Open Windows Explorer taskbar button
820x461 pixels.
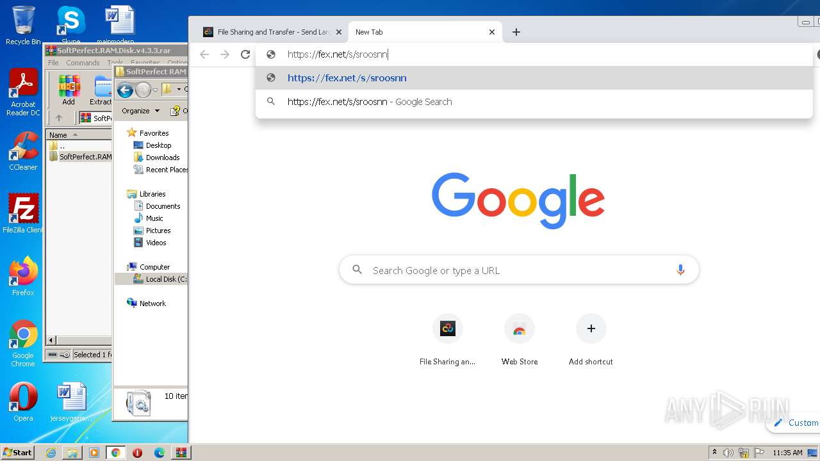coord(72,453)
